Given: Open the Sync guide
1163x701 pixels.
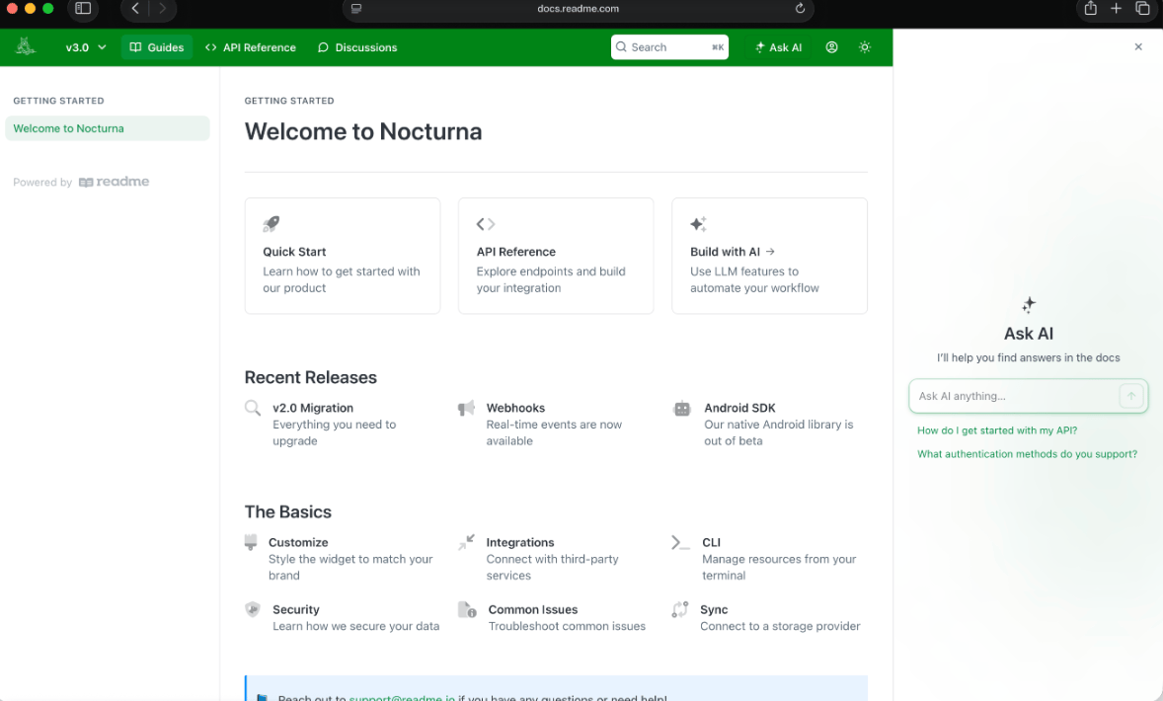Looking at the screenshot, I should pyautogui.click(x=714, y=609).
